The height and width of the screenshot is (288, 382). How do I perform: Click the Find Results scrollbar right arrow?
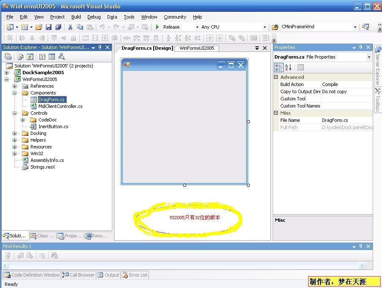tap(362, 266)
